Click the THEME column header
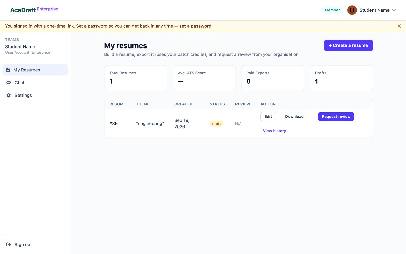Viewport: 406px width, 254px height. (x=143, y=104)
